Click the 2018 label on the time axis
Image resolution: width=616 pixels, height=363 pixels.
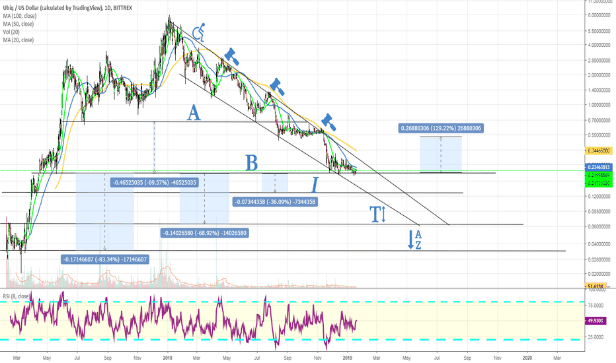point(168,358)
